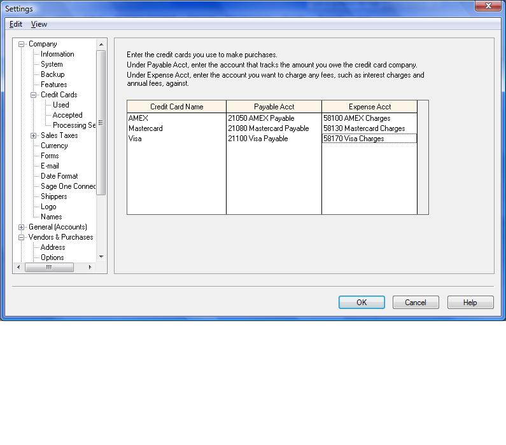Select Sage One Connect tree item
Viewport: 506px width, 445px height.
[x=68, y=186]
